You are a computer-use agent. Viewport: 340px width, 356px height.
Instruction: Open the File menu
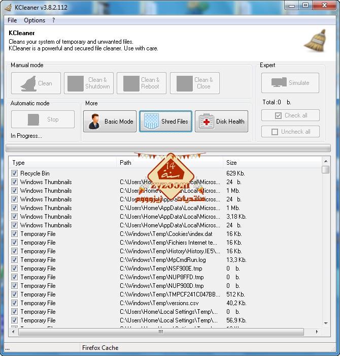12,20
